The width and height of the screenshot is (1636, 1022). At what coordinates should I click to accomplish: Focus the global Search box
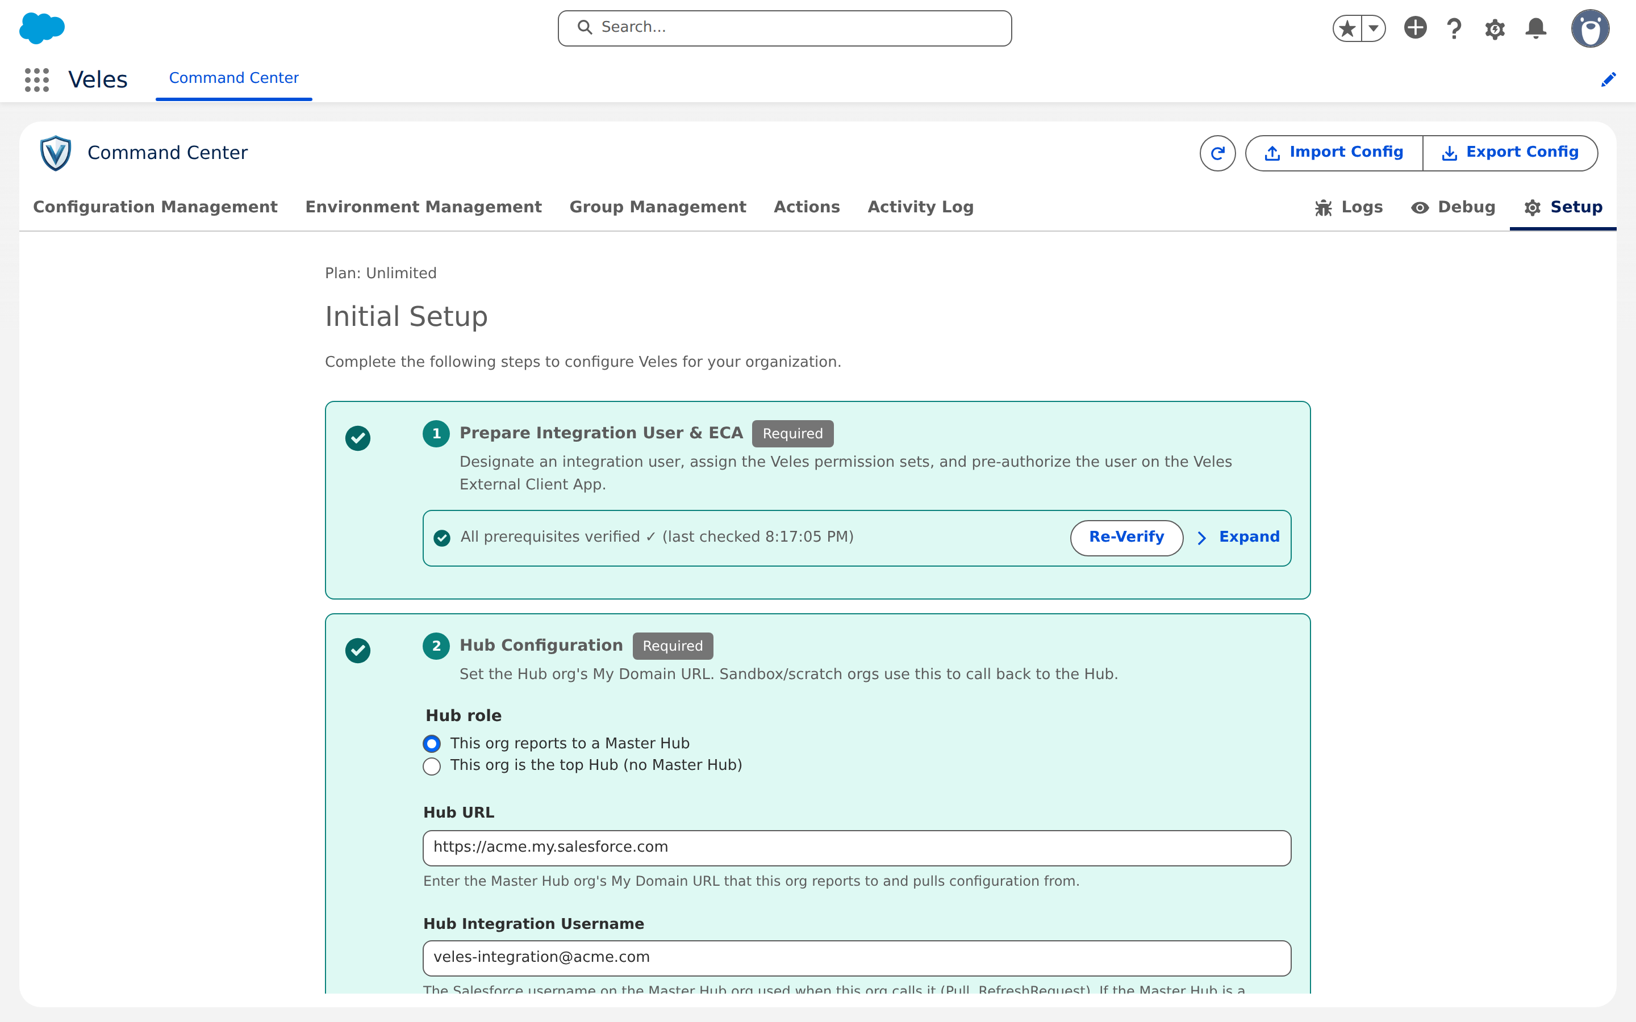click(784, 28)
